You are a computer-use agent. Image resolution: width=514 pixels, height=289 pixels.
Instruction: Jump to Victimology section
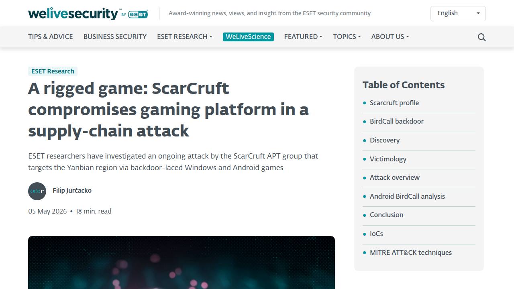[388, 159]
